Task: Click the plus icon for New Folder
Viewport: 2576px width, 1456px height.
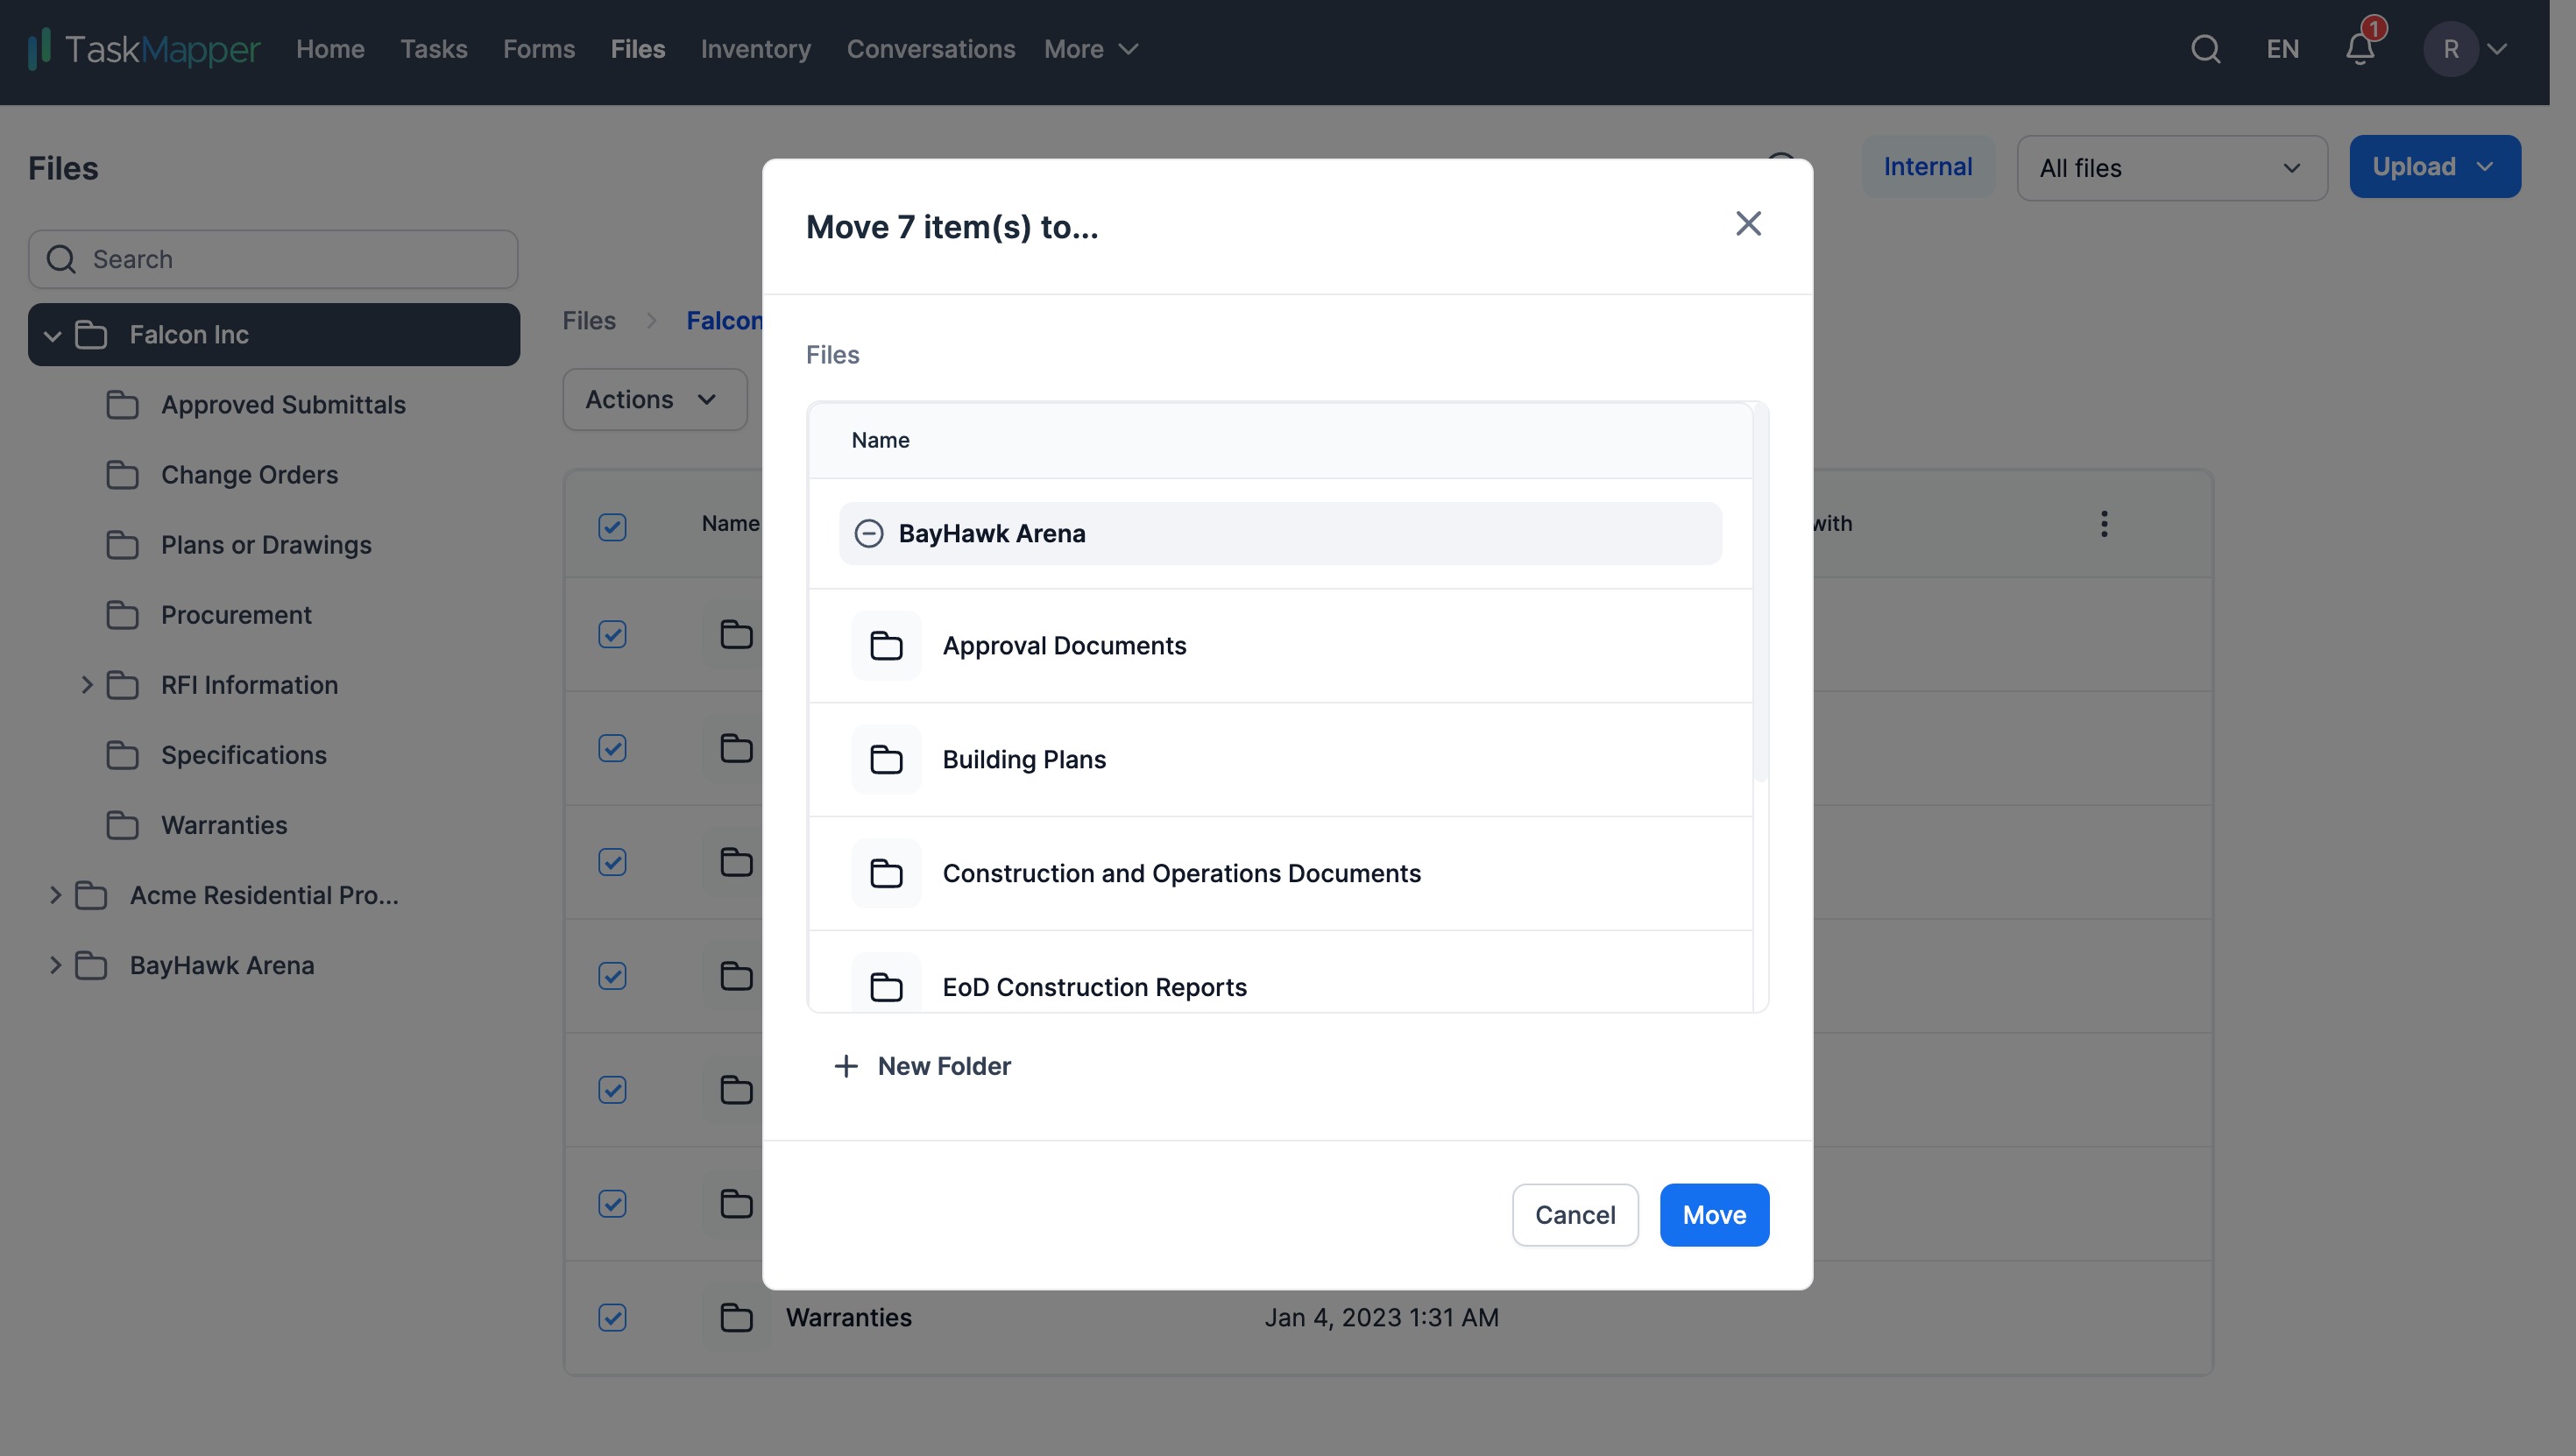Action: point(846,1066)
